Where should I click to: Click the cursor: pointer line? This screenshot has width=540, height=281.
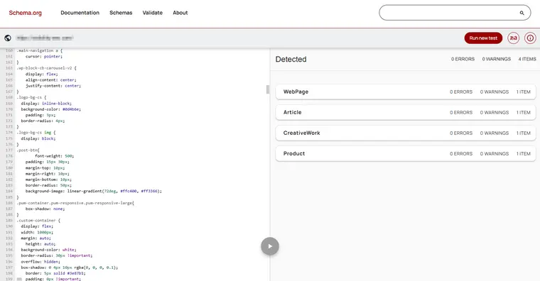[44, 56]
